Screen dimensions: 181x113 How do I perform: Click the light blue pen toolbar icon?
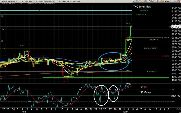click(x=171, y=1)
